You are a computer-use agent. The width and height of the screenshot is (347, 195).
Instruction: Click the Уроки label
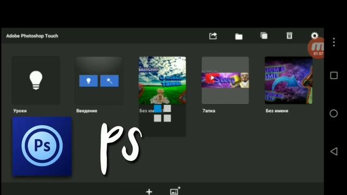[20, 110]
